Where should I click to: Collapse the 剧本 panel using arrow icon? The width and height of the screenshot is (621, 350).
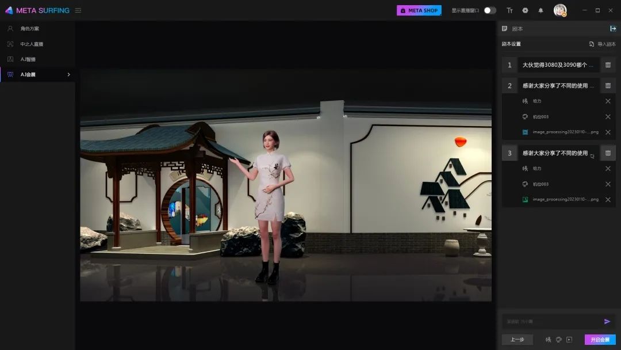click(613, 28)
